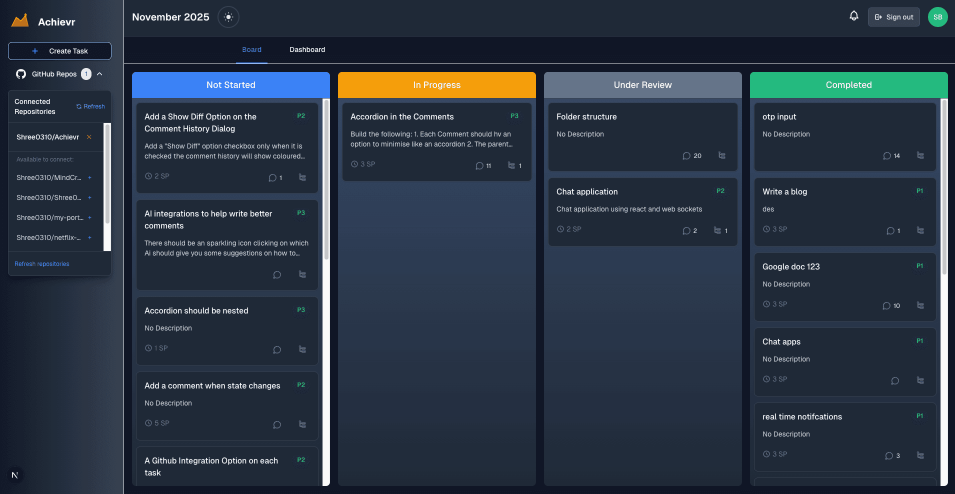Image resolution: width=955 pixels, height=494 pixels.
Task: Click comment icon on Accordion should be nested
Action: click(x=277, y=349)
